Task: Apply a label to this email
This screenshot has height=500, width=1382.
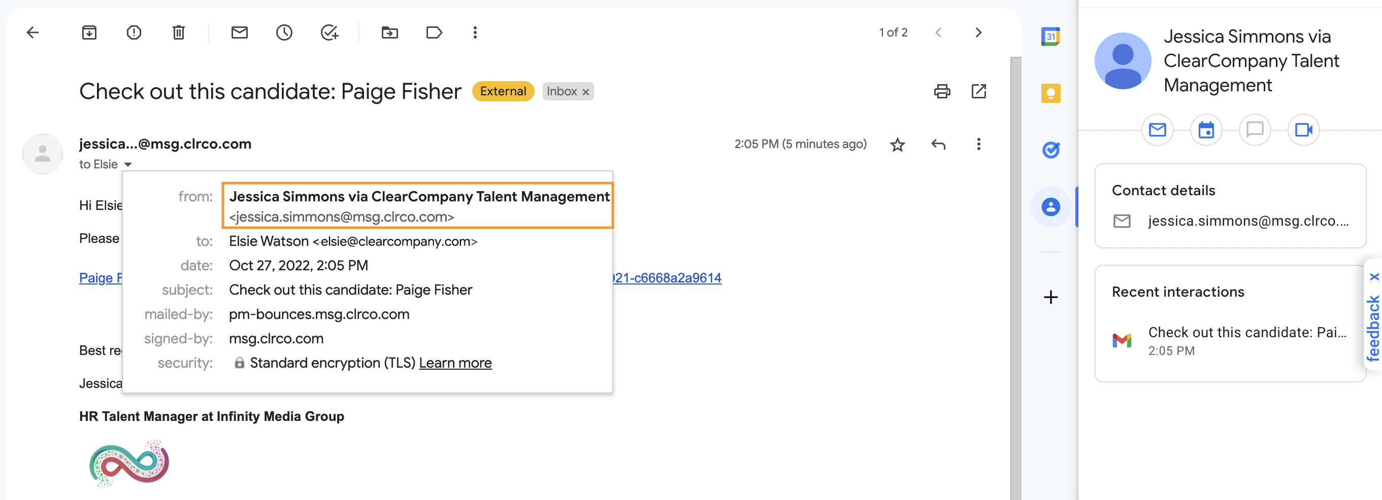Action: tap(434, 32)
